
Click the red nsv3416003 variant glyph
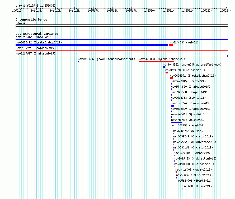click(176, 172)
